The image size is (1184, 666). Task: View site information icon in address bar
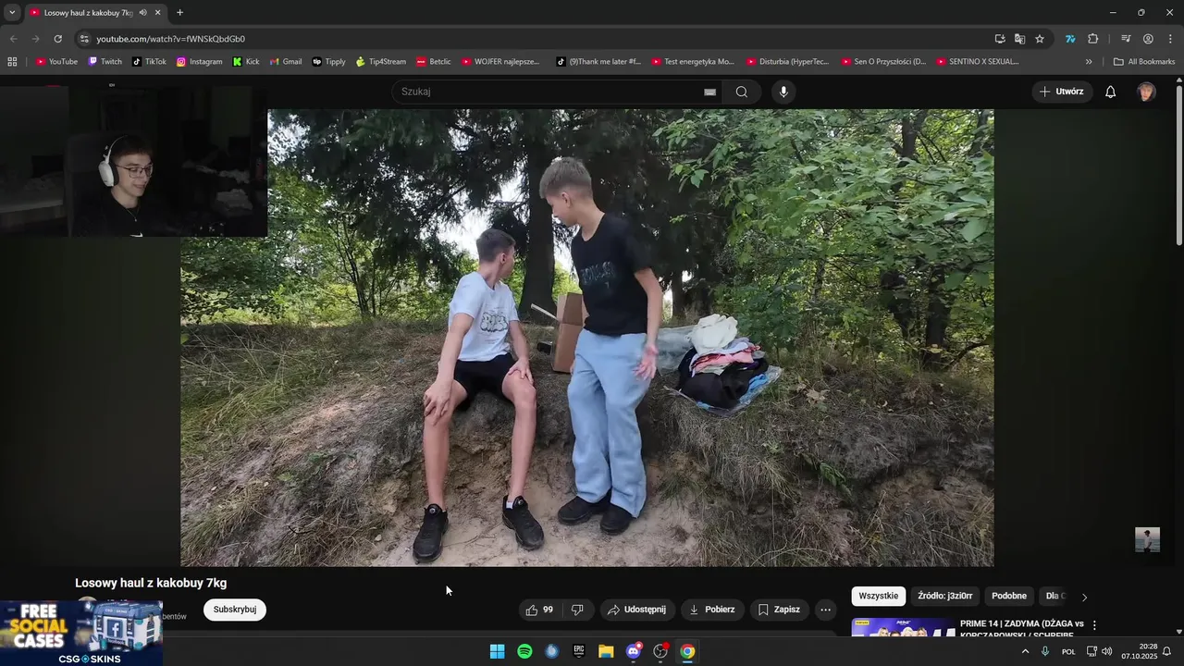[84, 39]
